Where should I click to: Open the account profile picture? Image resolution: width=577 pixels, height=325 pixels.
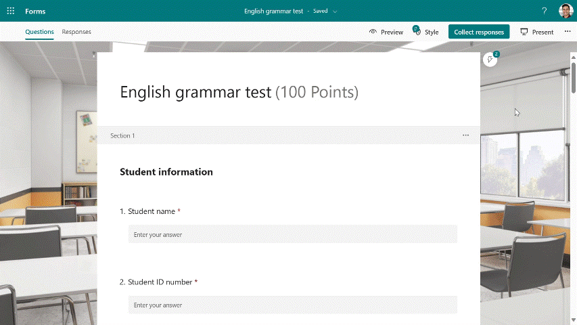click(566, 11)
